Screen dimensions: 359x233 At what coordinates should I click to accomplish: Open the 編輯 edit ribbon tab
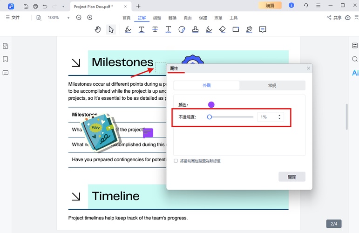tap(157, 18)
